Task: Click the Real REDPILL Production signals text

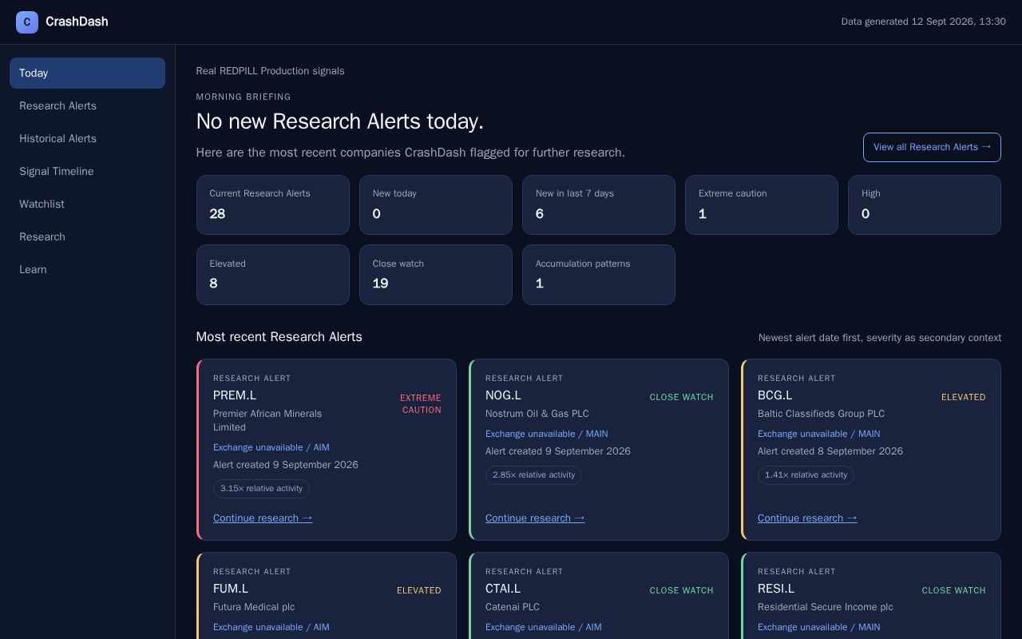Action: (x=271, y=71)
